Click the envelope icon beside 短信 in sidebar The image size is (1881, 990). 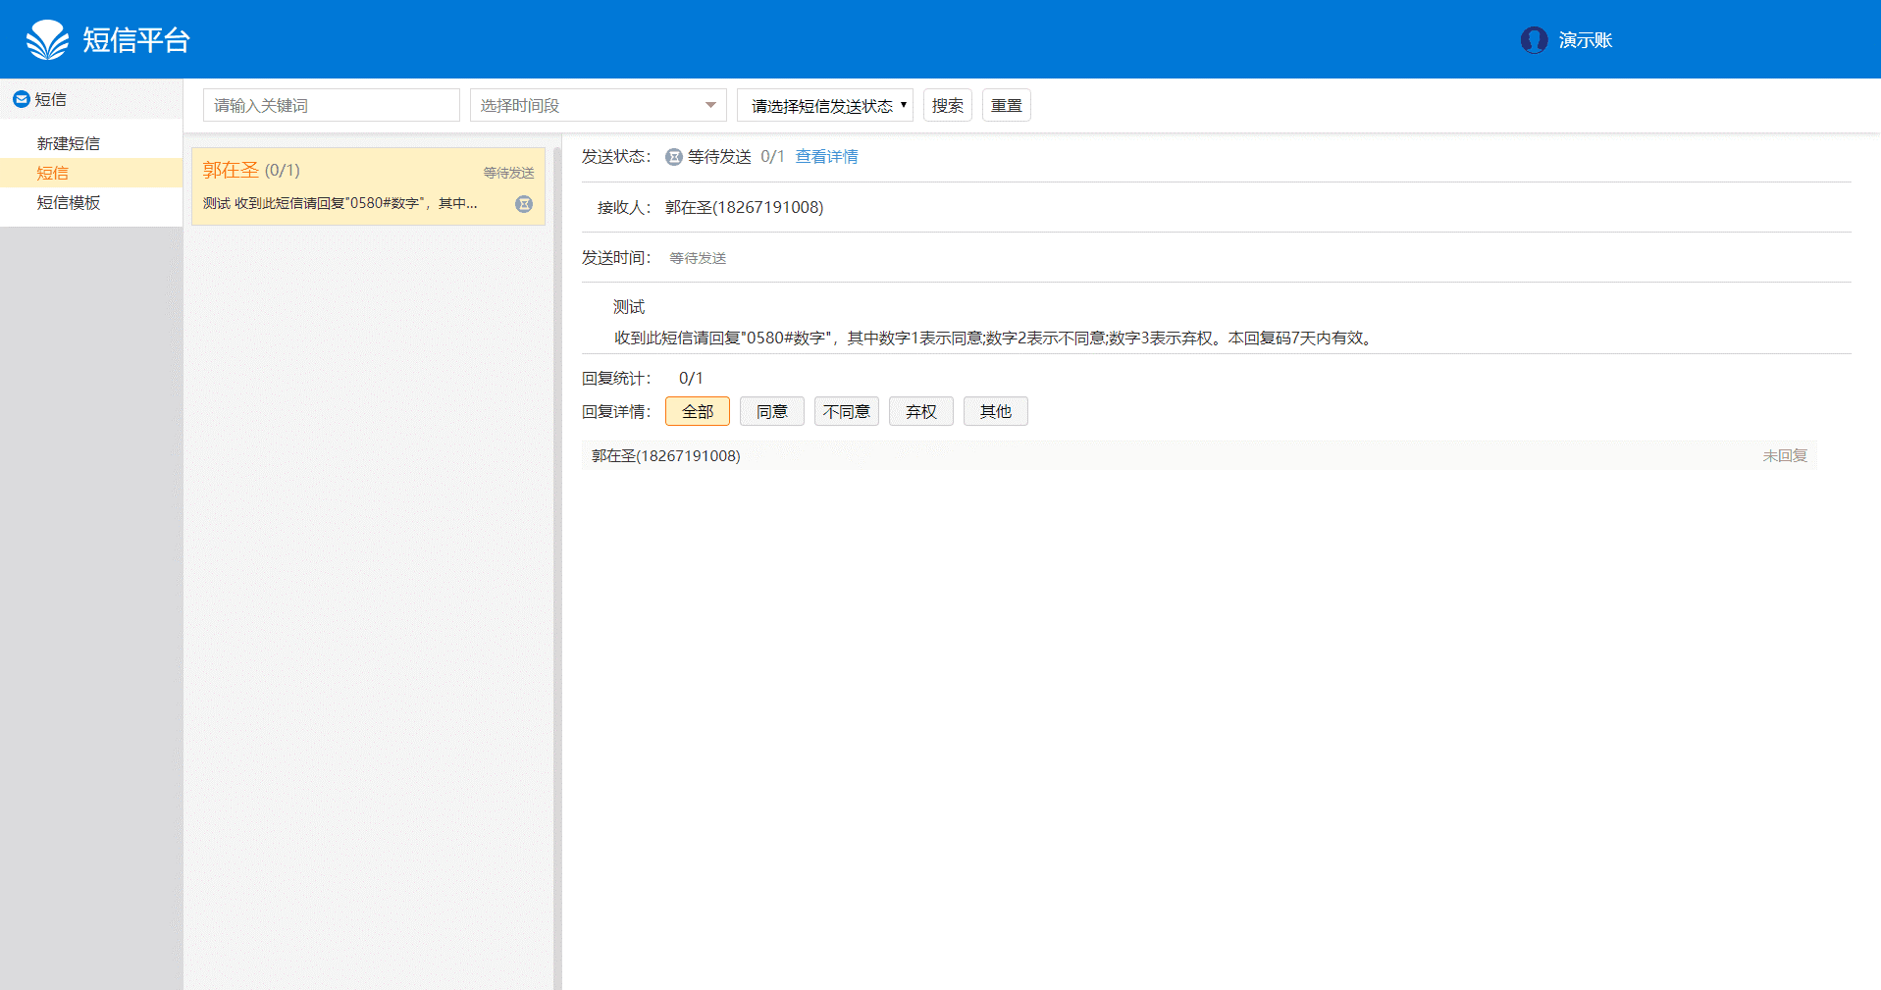21,99
